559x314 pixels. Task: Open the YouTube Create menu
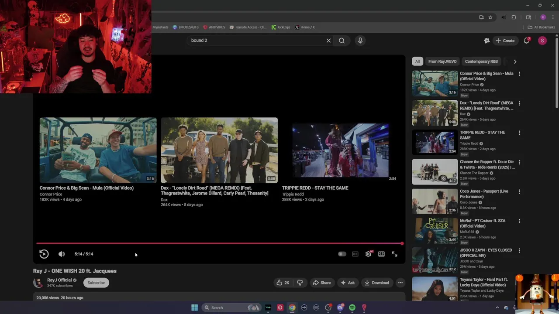coord(505,41)
